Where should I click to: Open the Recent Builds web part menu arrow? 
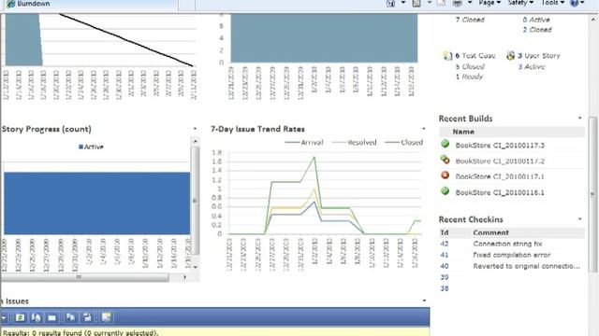pyautogui.click(x=580, y=119)
